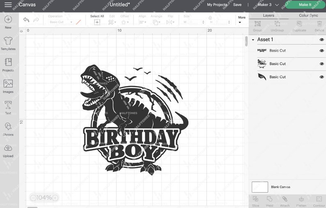Open the Templates shirt icon
This screenshot has height=208, width=326.
click(8, 41)
